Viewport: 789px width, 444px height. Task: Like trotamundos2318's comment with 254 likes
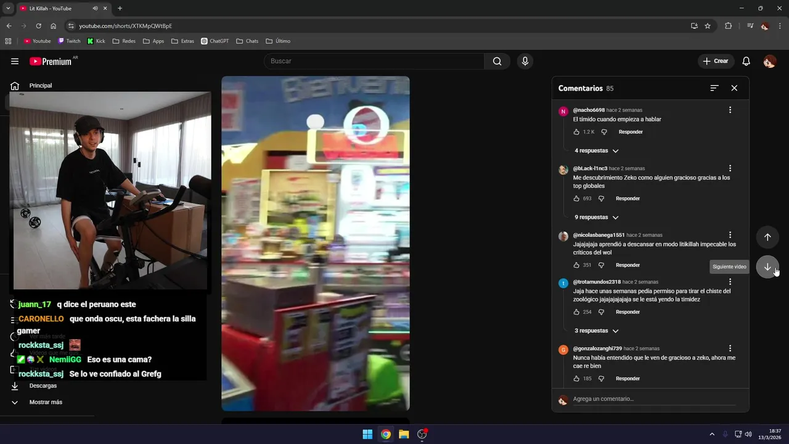(x=576, y=312)
